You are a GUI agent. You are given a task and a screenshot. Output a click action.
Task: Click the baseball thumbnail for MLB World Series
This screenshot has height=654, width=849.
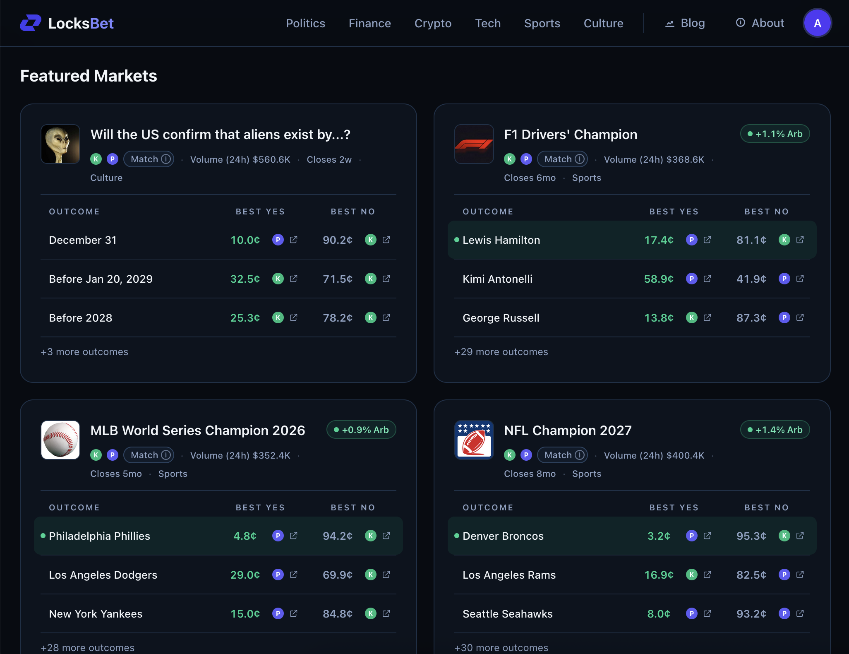[x=60, y=440]
